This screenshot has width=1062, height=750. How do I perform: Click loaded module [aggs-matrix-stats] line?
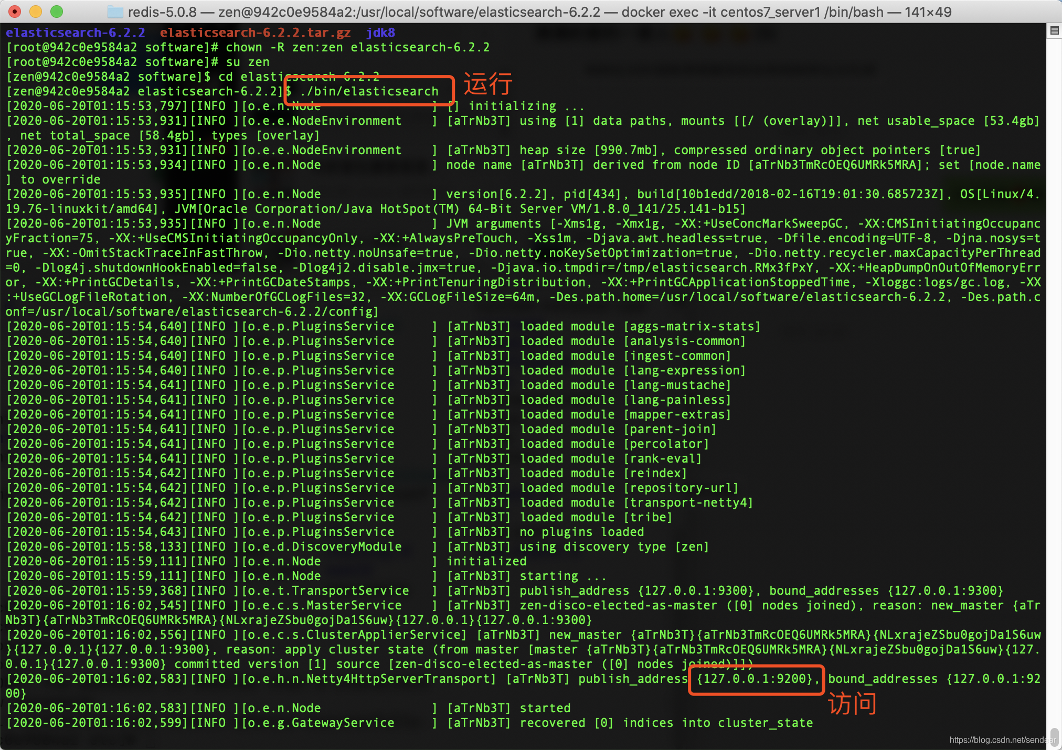pyautogui.click(x=383, y=326)
